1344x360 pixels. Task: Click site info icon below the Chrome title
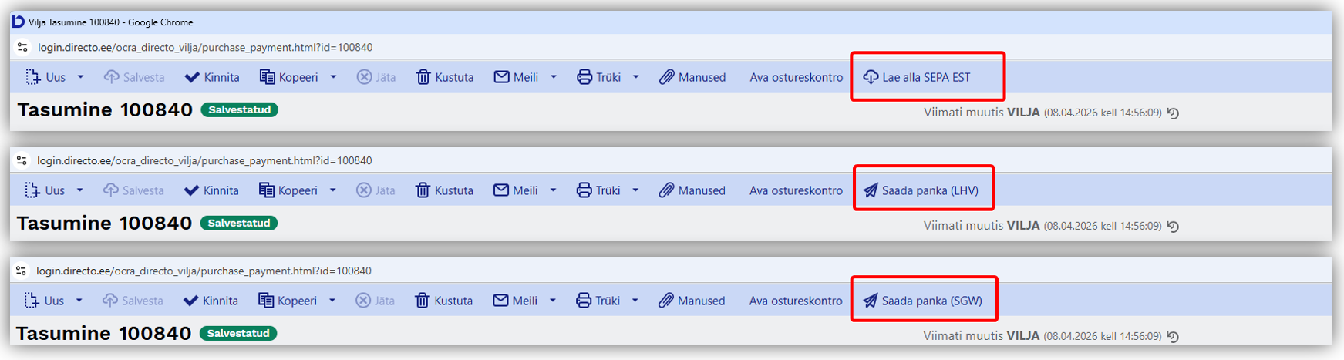point(22,47)
